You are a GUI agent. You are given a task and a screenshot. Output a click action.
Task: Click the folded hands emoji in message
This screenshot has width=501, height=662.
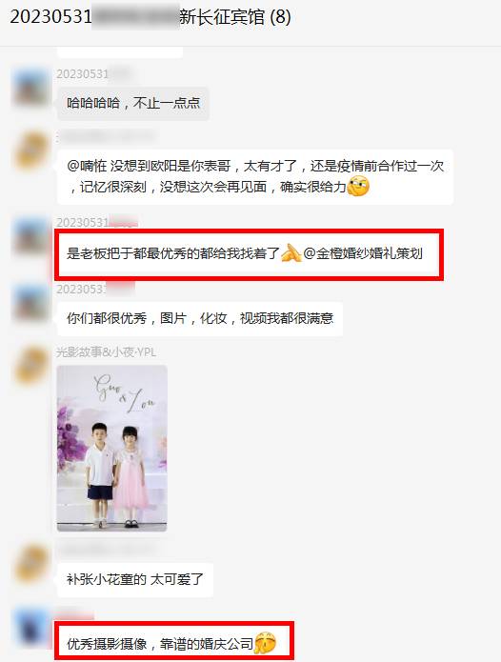click(291, 253)
